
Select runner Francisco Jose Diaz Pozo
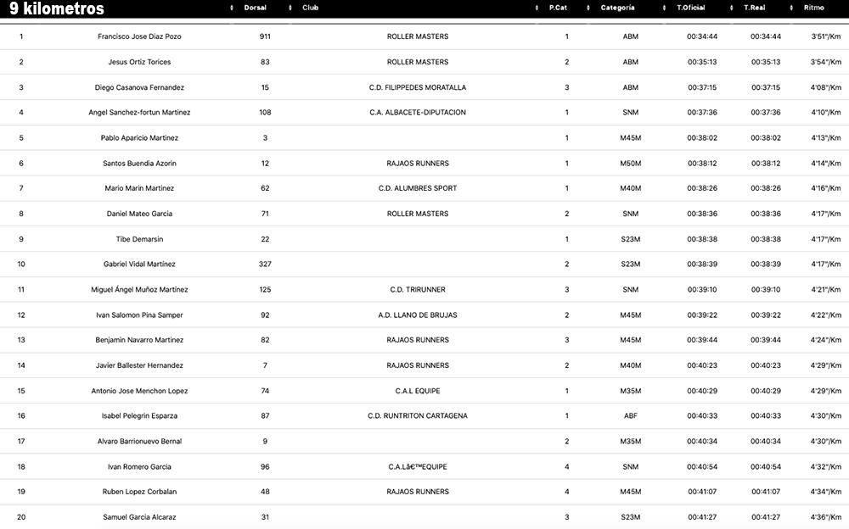139,36
